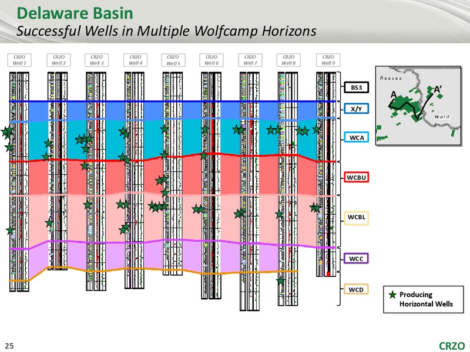Image resolution: width=470 pixels, height=352 pixels.
Task: Select the WCBL horizon label box
Action: (x=356, y=217)
